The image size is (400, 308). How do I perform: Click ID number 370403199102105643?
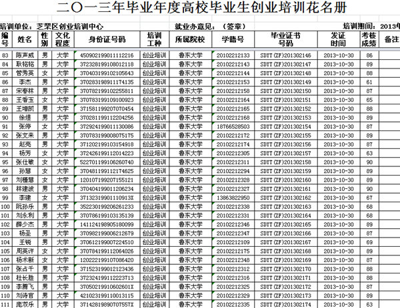[x=107, y=73]
